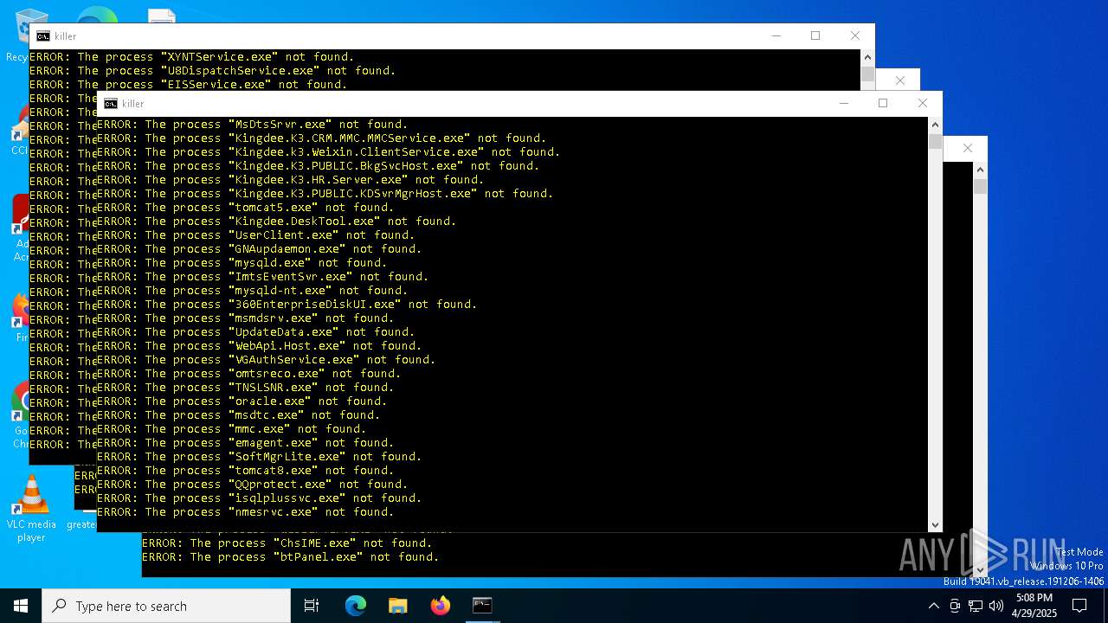Click the front killer window's title bar icon
Image resolution: width=1108 pixels, height=623 pixels.
[111, 104]
